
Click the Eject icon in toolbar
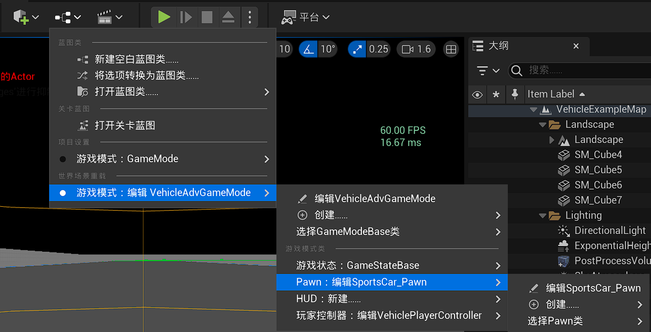point(228,17)
